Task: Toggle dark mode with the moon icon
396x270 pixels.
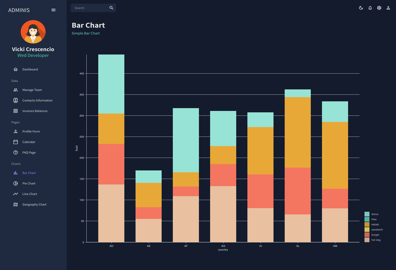Action: pyautogui.click(x=361, y=8)
